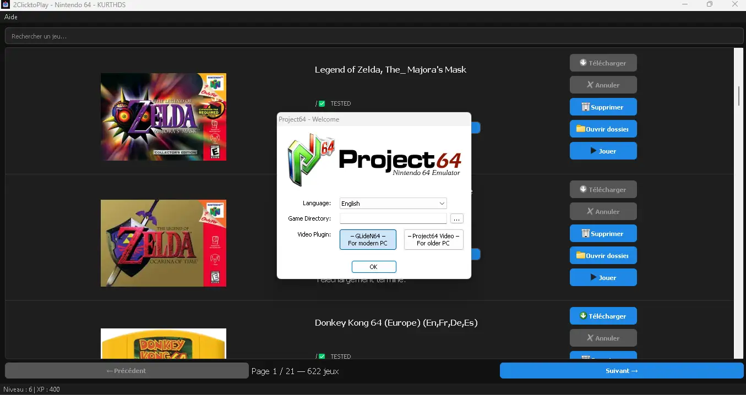Select the Donkey Kong 64 cartridge thumbnail
The width and height of the screenshot is (746, 395).
point(164,343)
